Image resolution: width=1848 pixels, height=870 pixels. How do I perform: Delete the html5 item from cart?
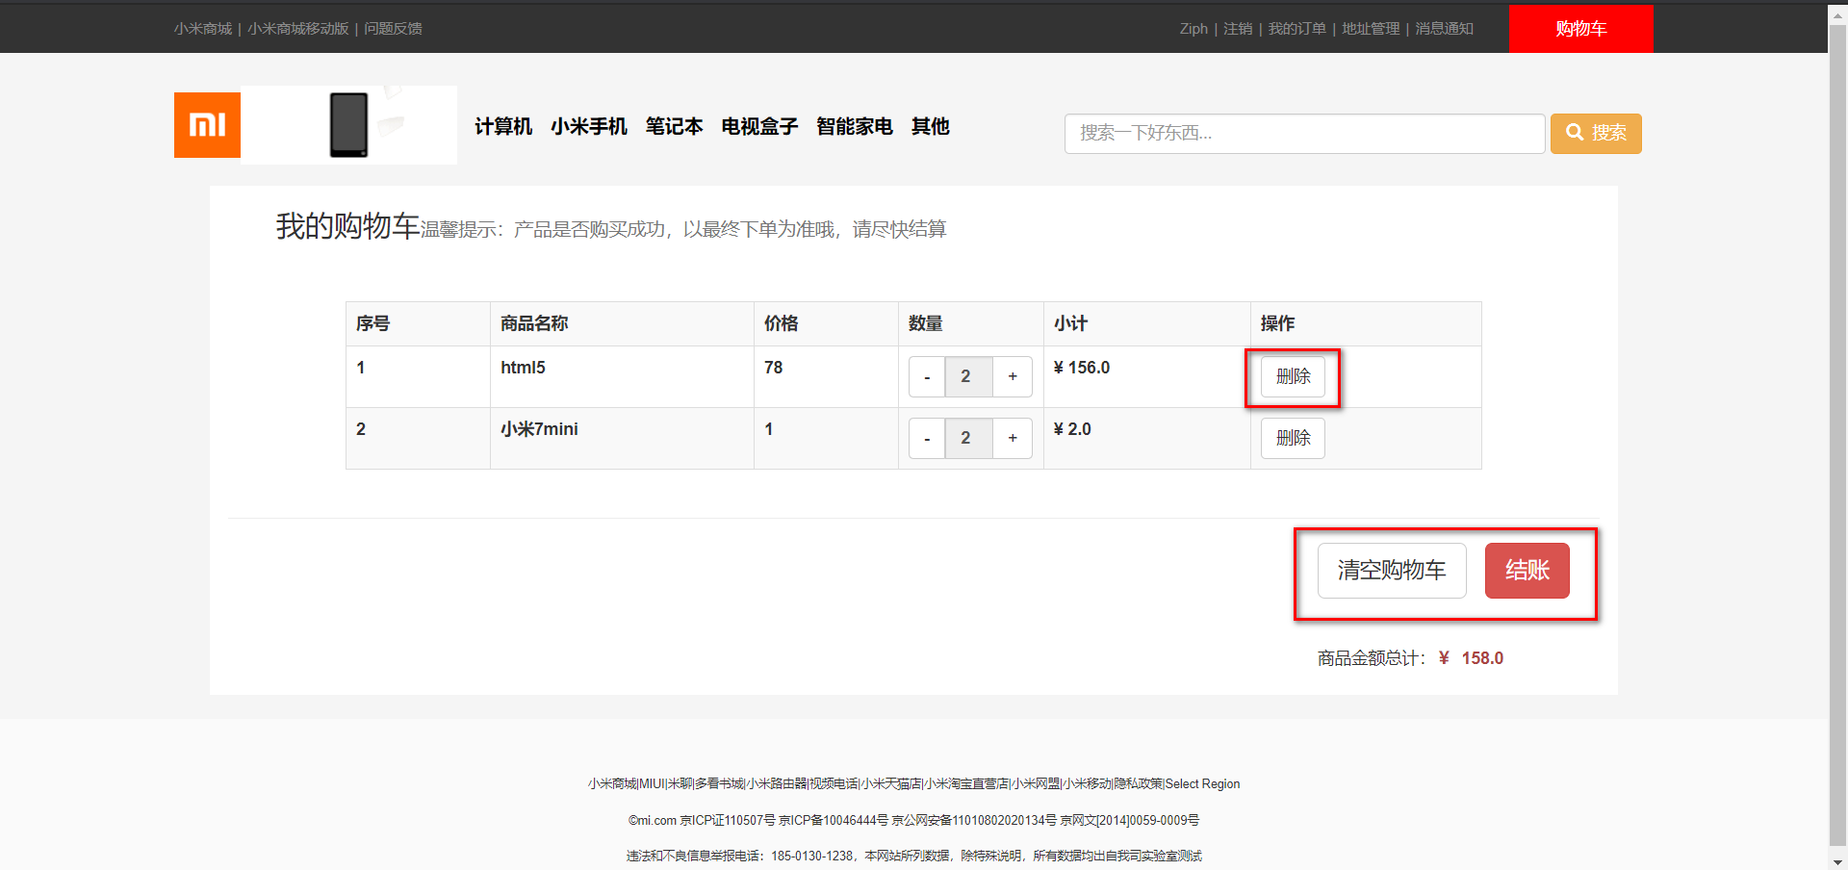[x=1293, y=376]
